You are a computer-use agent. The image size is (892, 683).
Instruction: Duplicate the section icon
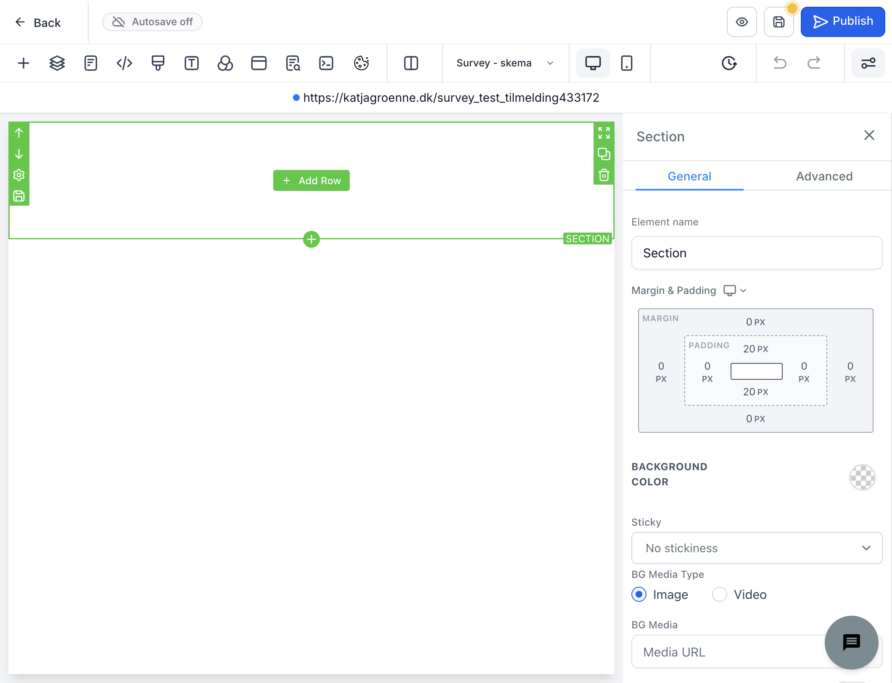tap(604, 154)
